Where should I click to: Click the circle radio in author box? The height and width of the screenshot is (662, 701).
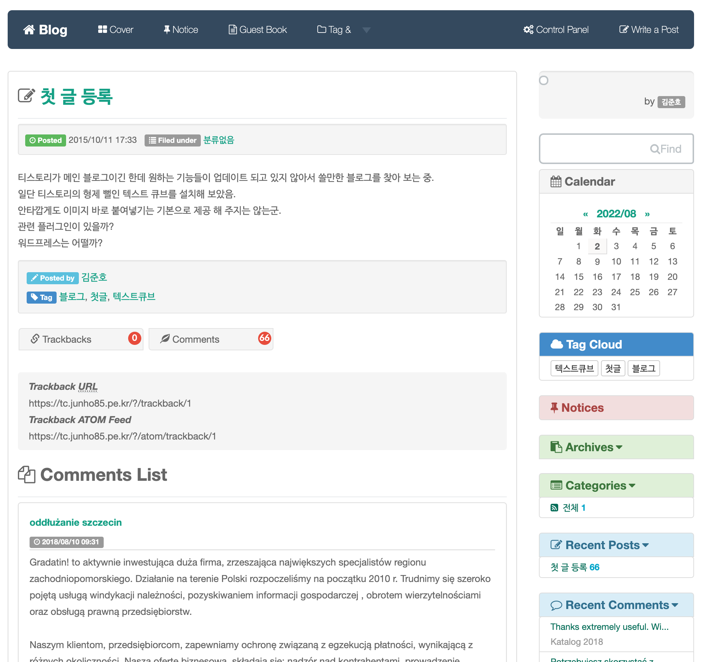pos(544,80)
